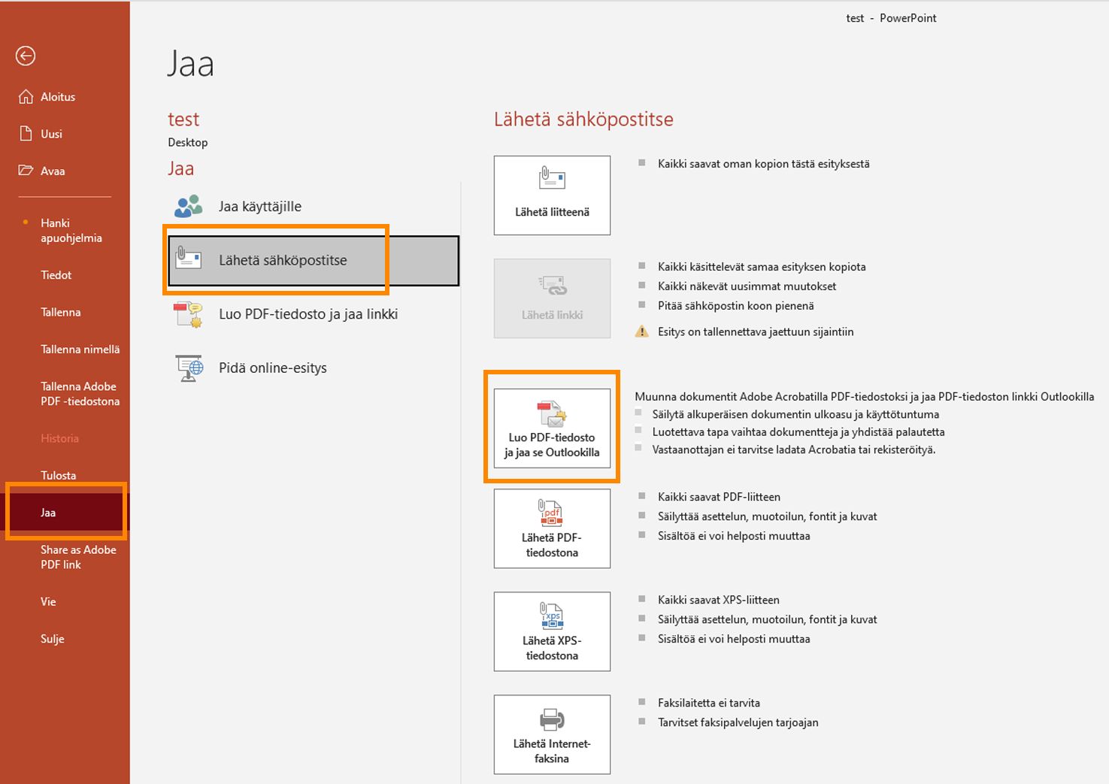Click Share as Adobe PDF link
Viewport: 1109px width, 784px height.
[78, 557]
